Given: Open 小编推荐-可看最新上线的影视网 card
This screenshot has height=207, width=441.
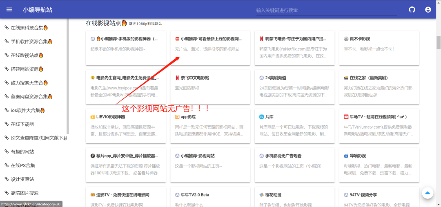Looking at the screenshot, I should (x=210, y=48).
